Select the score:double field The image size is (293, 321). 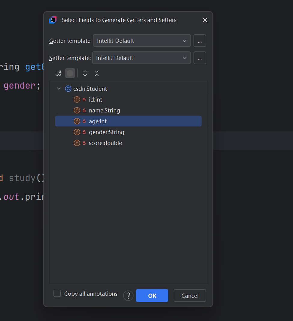tap(128, 143)
